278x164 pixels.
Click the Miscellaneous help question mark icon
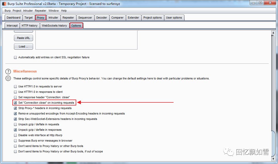(x=8, y=71)
